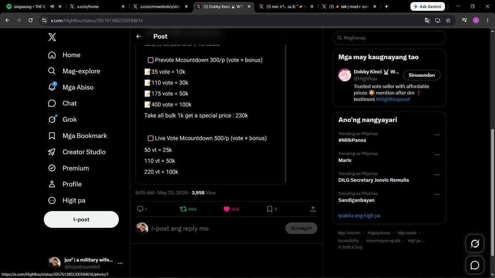Click the translate page icon in address bar
This screenshot has width=495, height=278.
pos(427,20)
